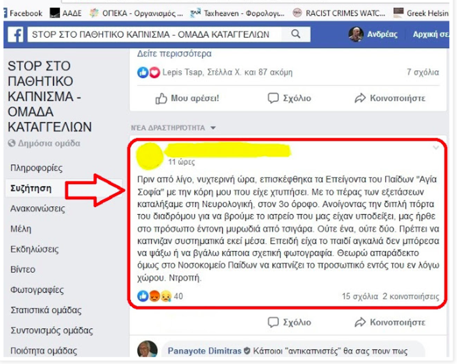
Task: Click Panayote Dimitras profile picture
Action: tap(147, 350)
